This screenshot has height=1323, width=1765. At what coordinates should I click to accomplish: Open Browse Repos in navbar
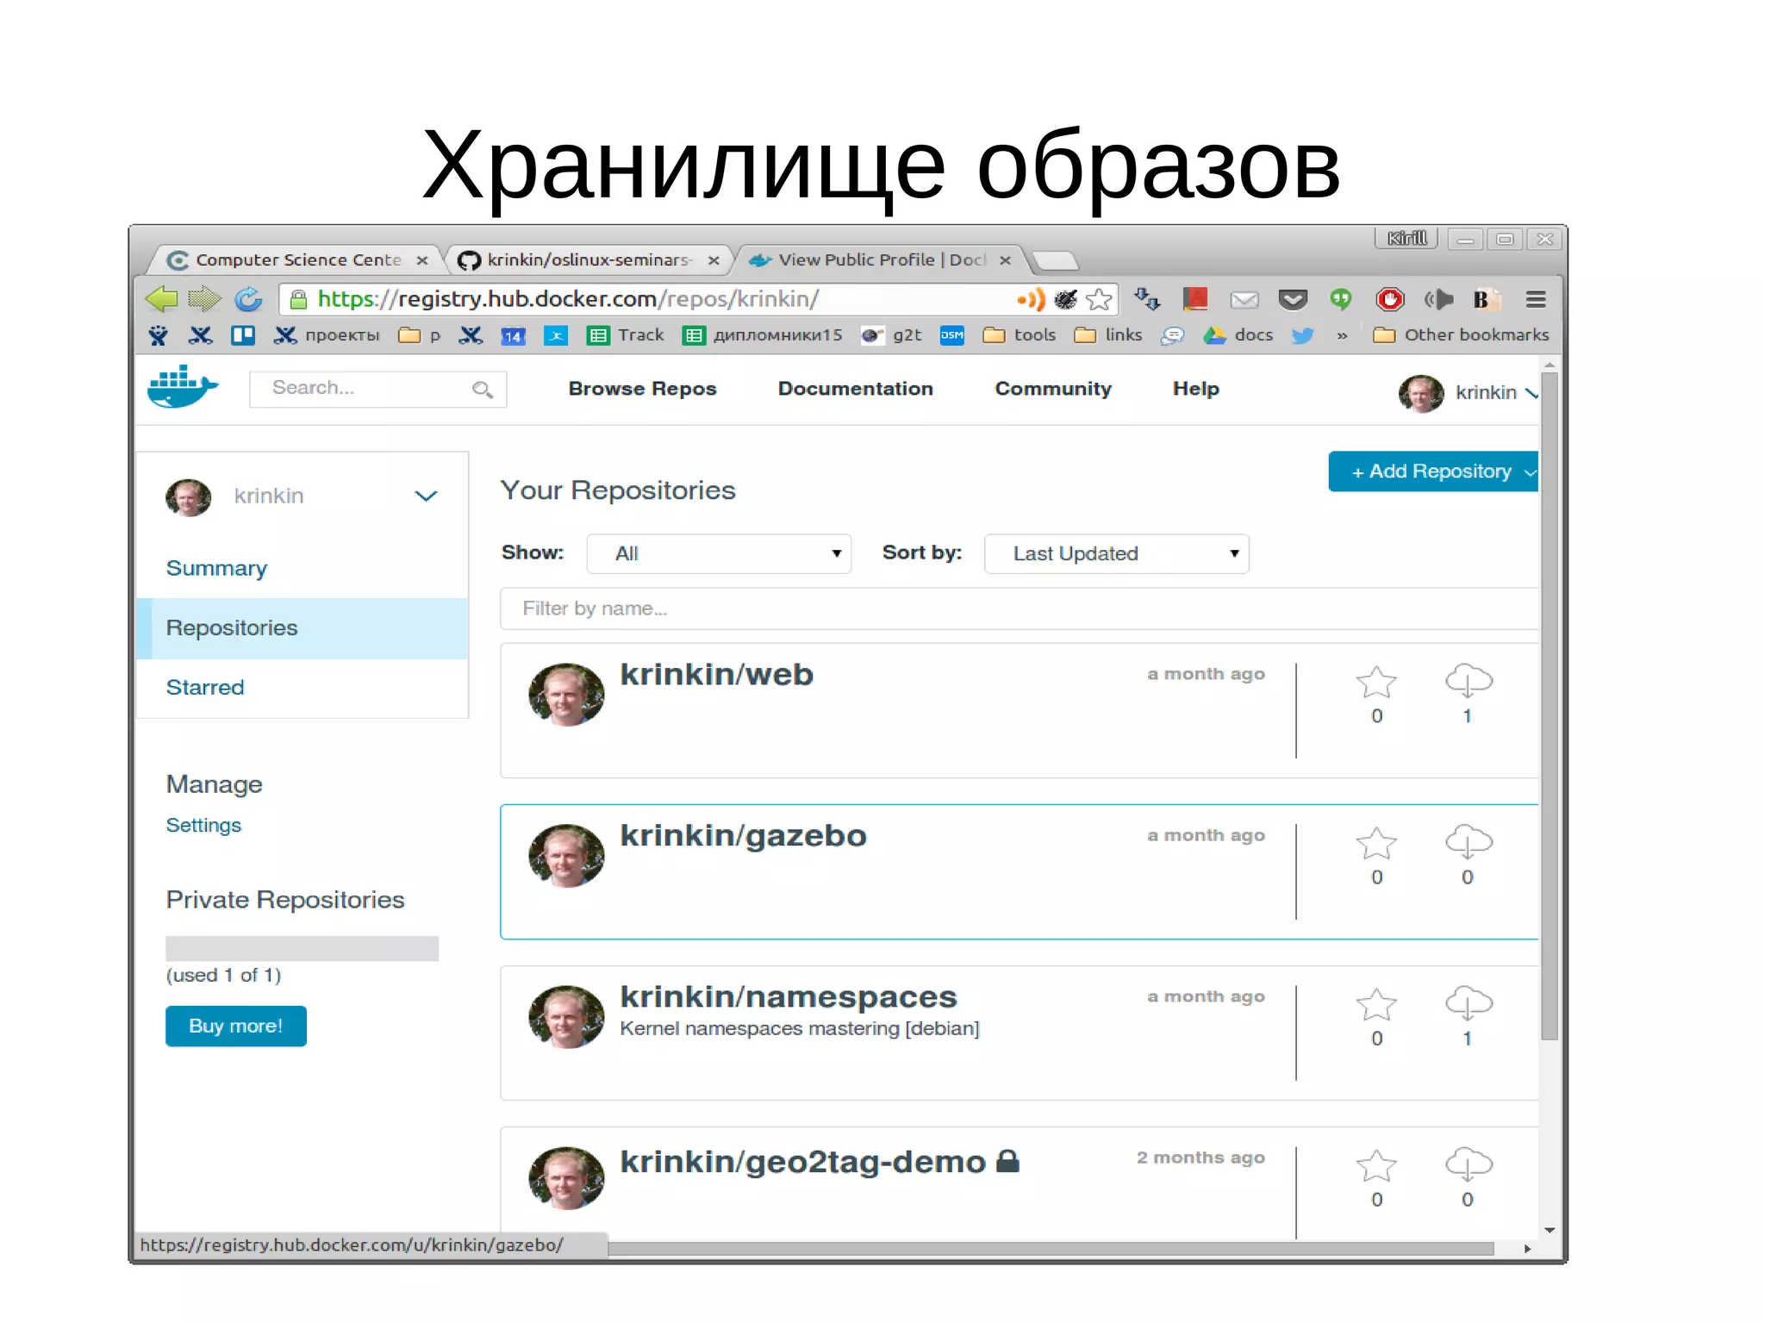[642, 389]
